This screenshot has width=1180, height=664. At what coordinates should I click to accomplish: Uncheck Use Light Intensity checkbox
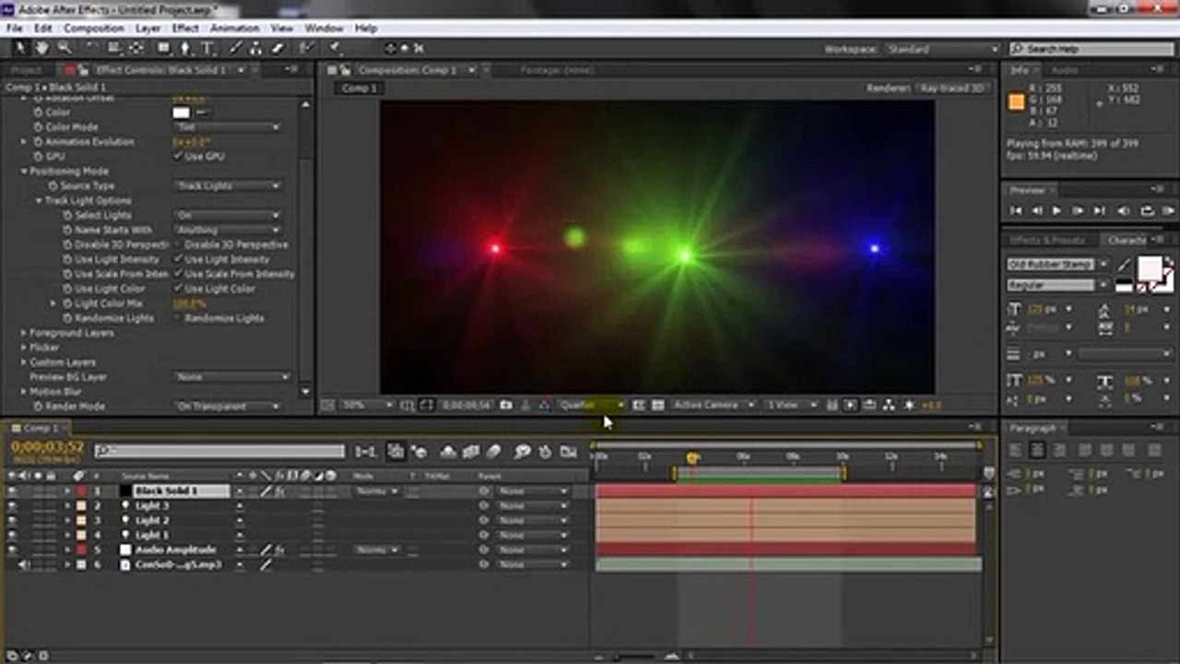click(178, 259)
